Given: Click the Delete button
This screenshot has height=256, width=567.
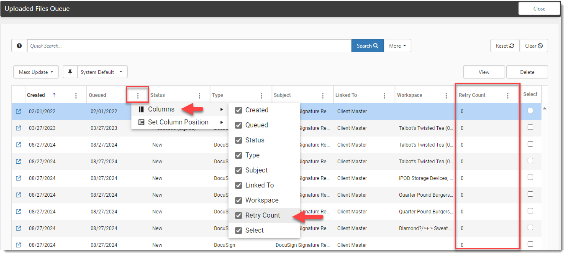Looking at the screenshot, I should coord(527,72).
